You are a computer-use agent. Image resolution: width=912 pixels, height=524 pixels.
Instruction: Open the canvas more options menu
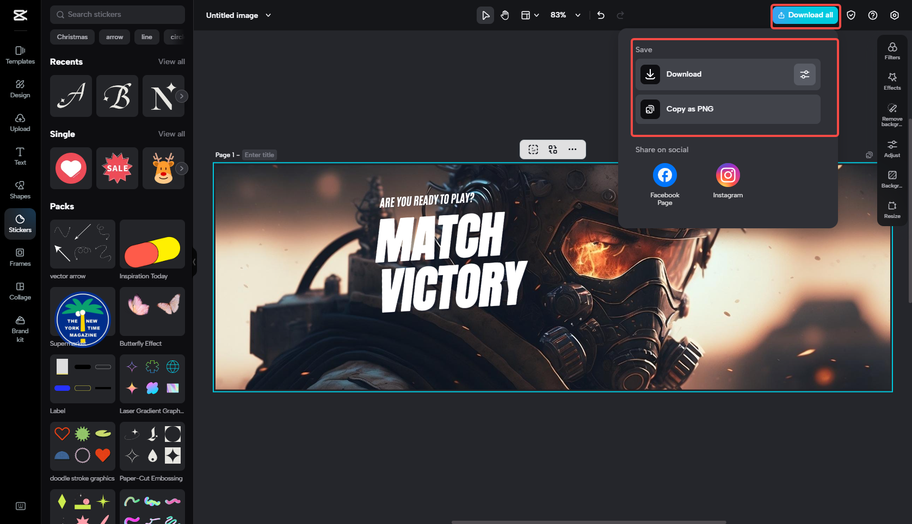[x=572, y=149]
